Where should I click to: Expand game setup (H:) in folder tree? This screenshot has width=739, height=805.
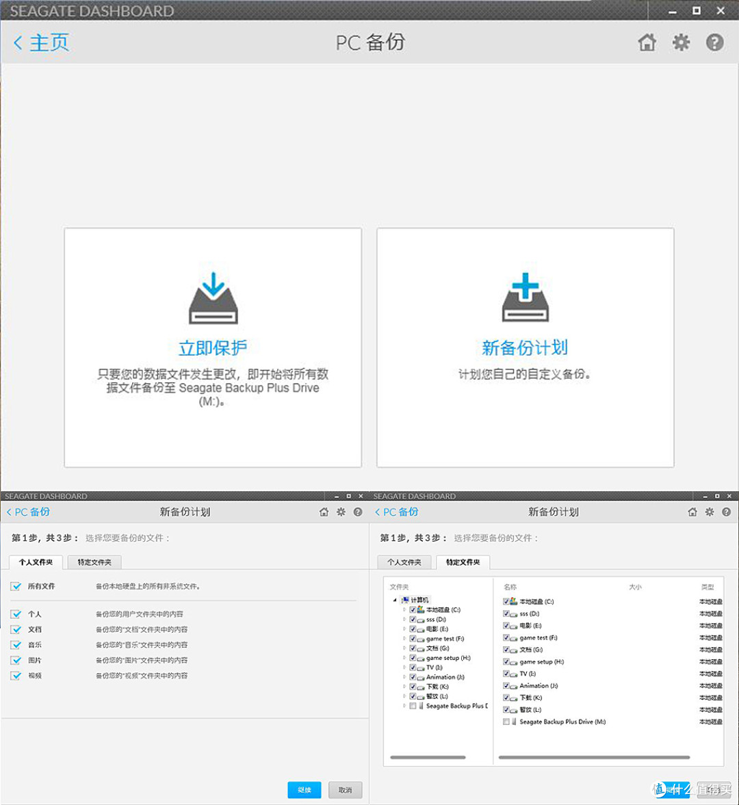pyautogui.click(x=404, y=658)
